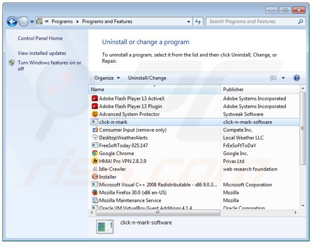
Task: Open the Organize menu
Action: [107, 78]
